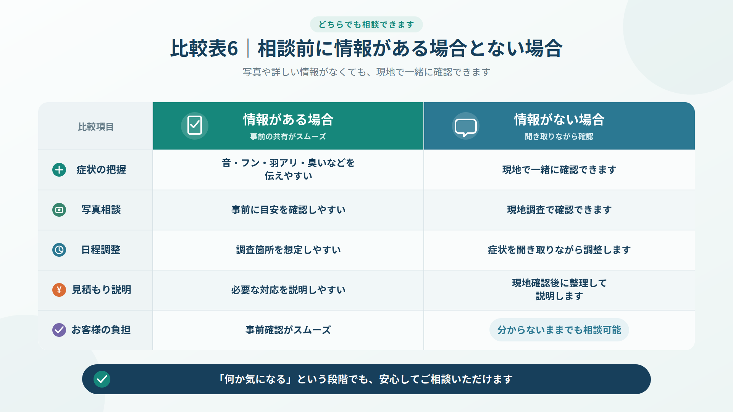
Task: Click the green plus icon beside 症状の把握
Action: [x=59, y=170]
